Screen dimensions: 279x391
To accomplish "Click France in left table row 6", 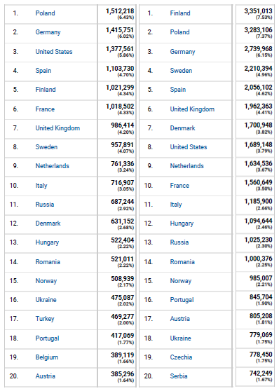I will pos(45,109).
